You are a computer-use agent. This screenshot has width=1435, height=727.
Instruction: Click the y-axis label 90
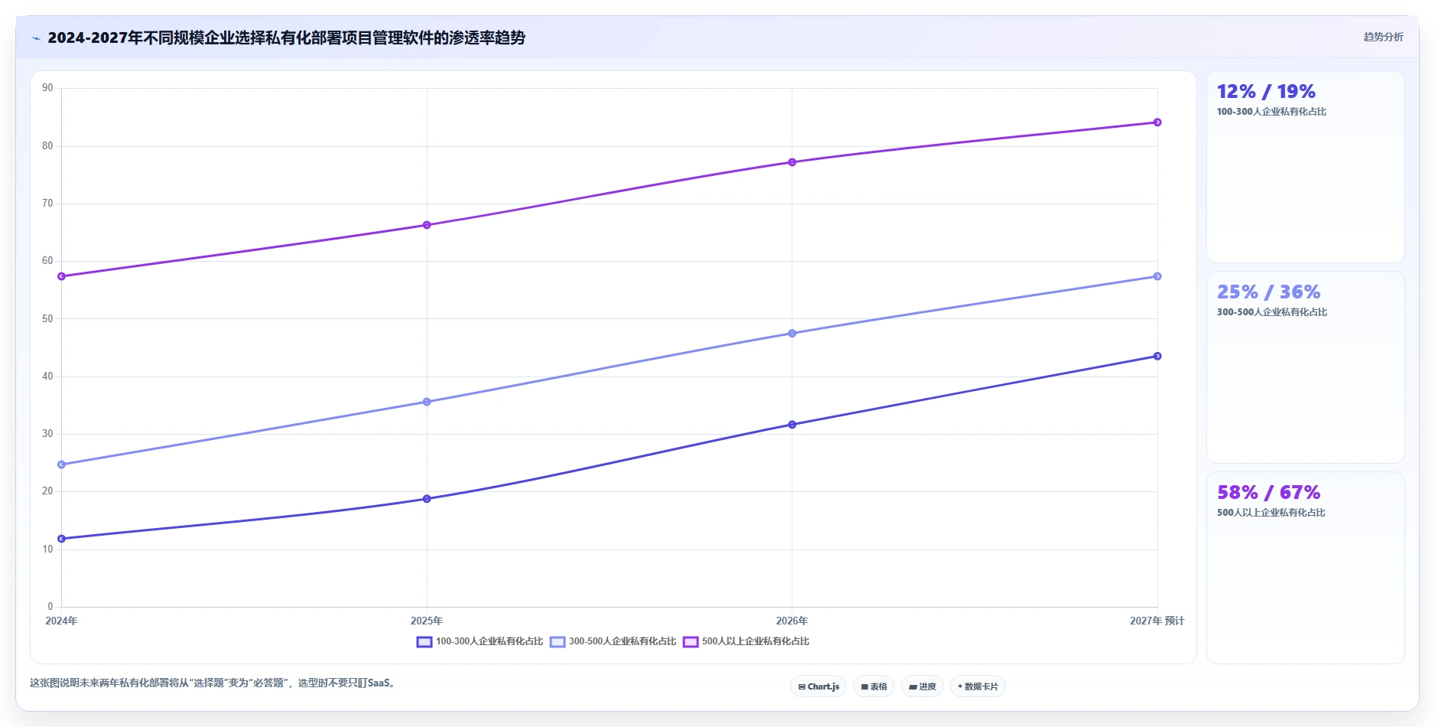pyautogui.click(x=47, y=88)
